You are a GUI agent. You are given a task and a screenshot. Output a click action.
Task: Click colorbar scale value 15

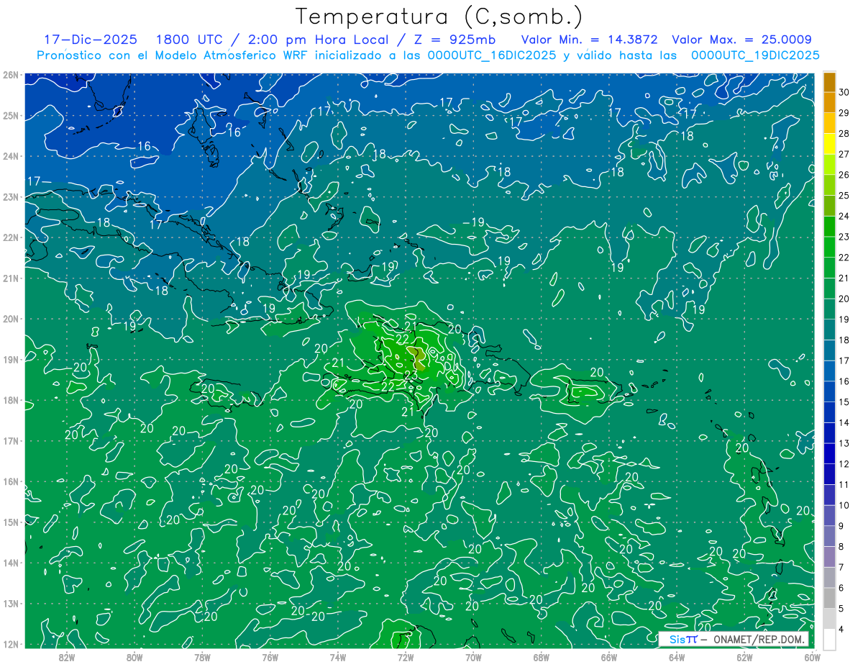pyautogui.click(x=844, y=401)
